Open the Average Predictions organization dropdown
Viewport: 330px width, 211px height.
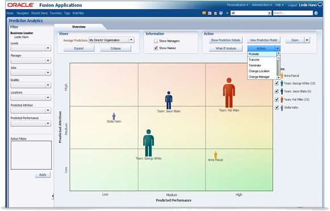111,40
